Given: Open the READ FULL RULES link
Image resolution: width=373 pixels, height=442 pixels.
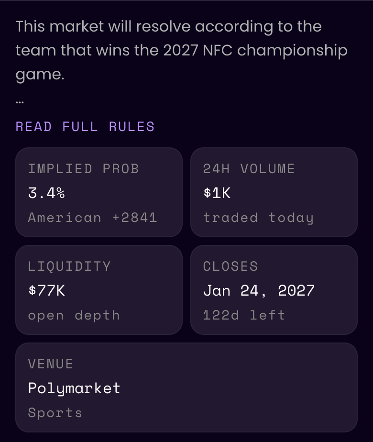Looking at the screenshot, I should [x=85, y=127].
